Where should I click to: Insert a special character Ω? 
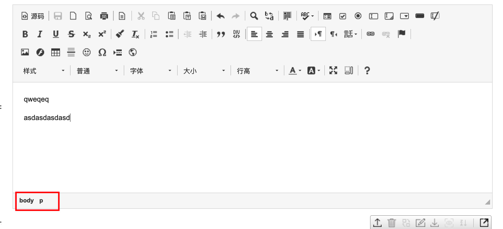(102, 52)
